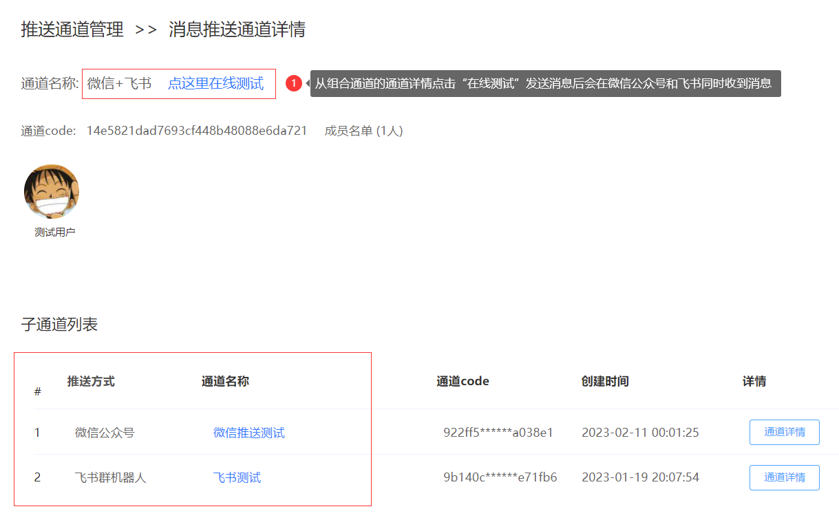
Task: Open the 点这里在线测试 link
Action: coord(215,84)
